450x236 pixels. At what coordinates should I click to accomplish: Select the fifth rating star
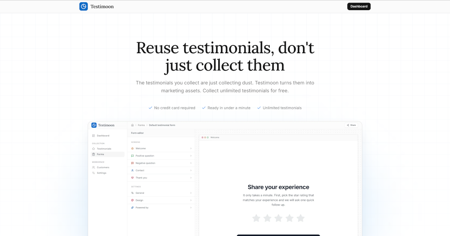tap(301, 218)
